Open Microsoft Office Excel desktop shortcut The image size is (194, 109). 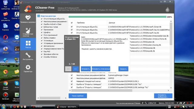click(x=16, y=97)
